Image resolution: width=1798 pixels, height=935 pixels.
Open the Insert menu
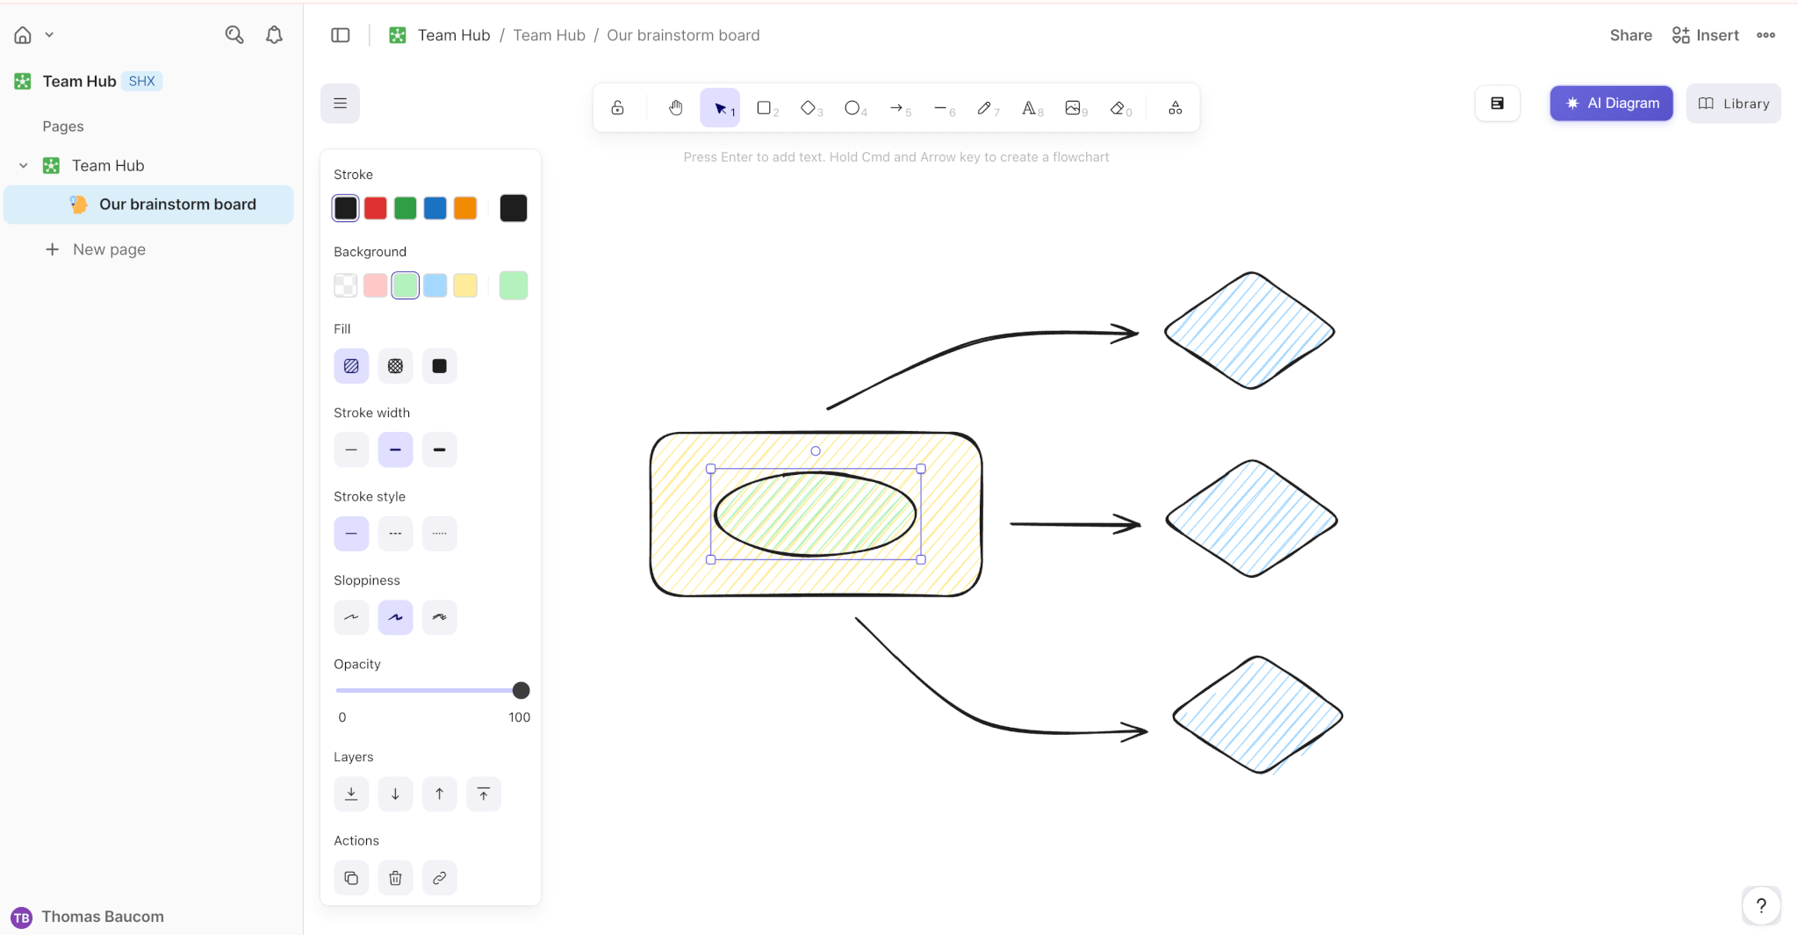click(x=1706, y=35)
